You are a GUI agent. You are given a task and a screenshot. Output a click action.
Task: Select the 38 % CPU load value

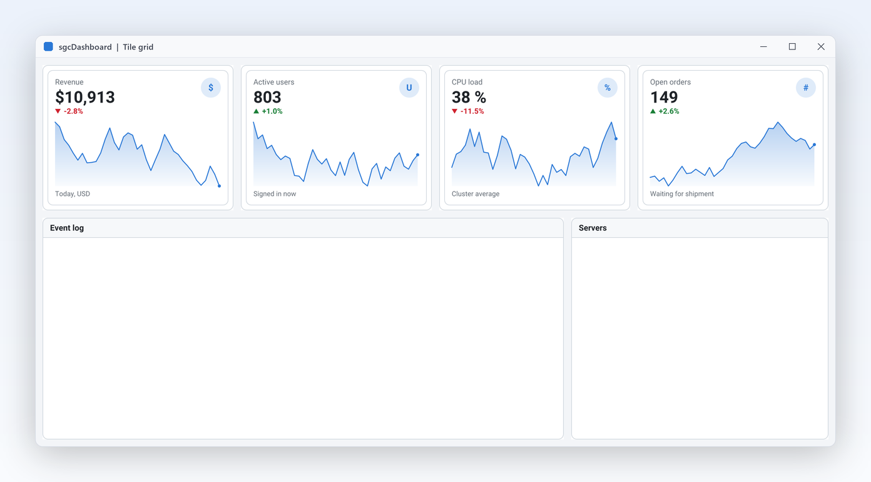[x=469, y=97]
